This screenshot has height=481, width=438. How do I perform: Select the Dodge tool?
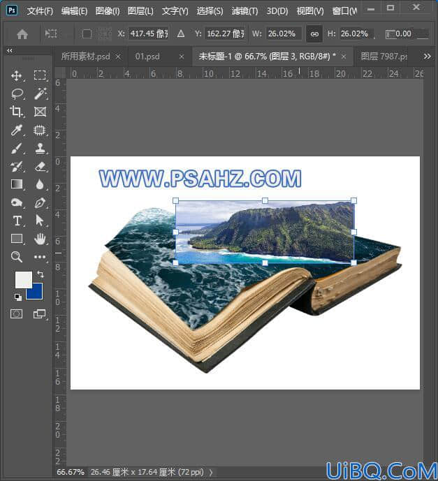click(17, 202)
